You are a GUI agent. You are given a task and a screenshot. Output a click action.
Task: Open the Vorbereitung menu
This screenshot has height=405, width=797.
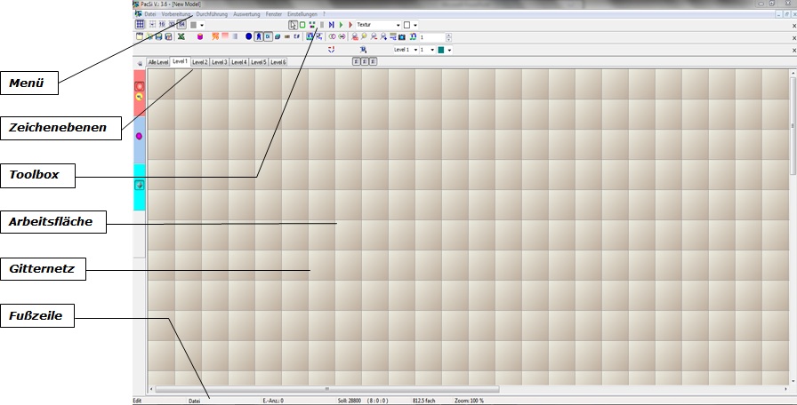click(x=176, y=14)
